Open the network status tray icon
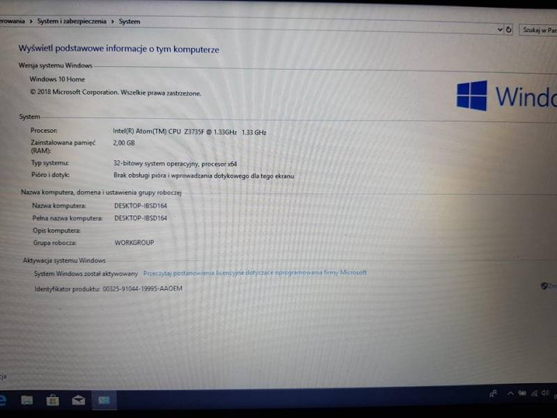This screenshot has width=557, height=418. click(x=534, y=393)
